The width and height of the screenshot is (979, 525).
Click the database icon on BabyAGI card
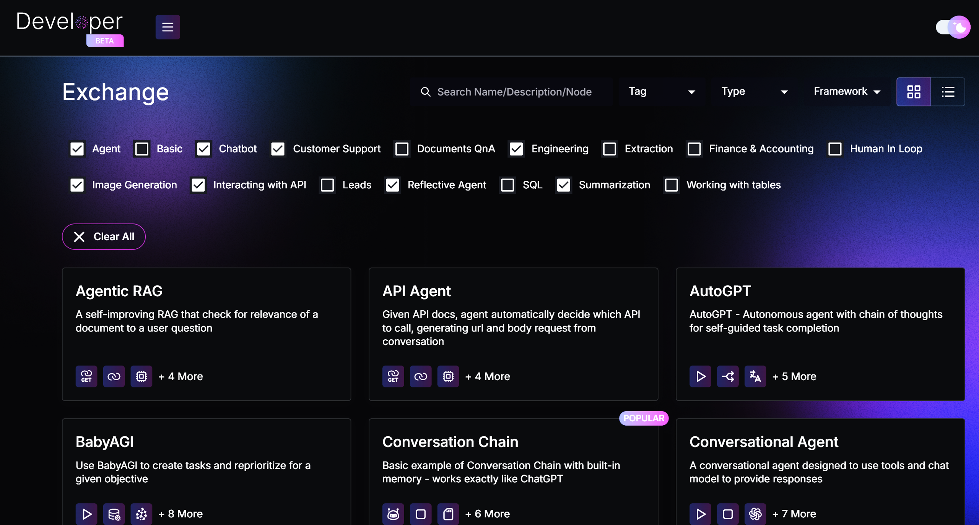[114, 514]
